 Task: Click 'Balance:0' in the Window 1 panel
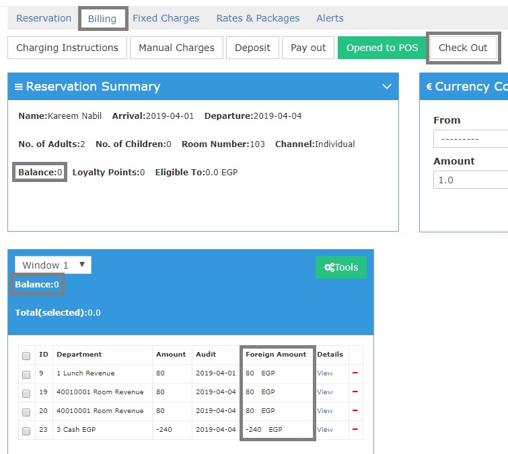[37, 285]
